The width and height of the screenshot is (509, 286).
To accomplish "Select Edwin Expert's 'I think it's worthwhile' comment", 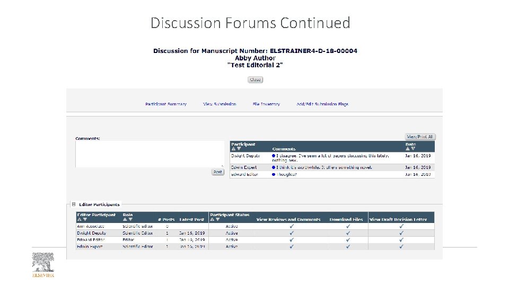I will [x=324, y=167].
